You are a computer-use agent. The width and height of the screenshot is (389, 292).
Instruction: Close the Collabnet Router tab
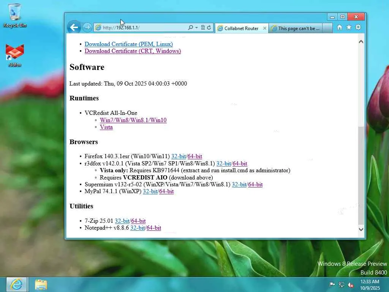click(x=265, y=28)
